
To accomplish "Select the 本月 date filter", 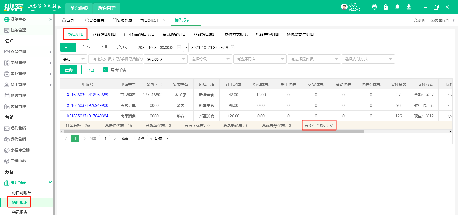I will click(x=104, y=47).
